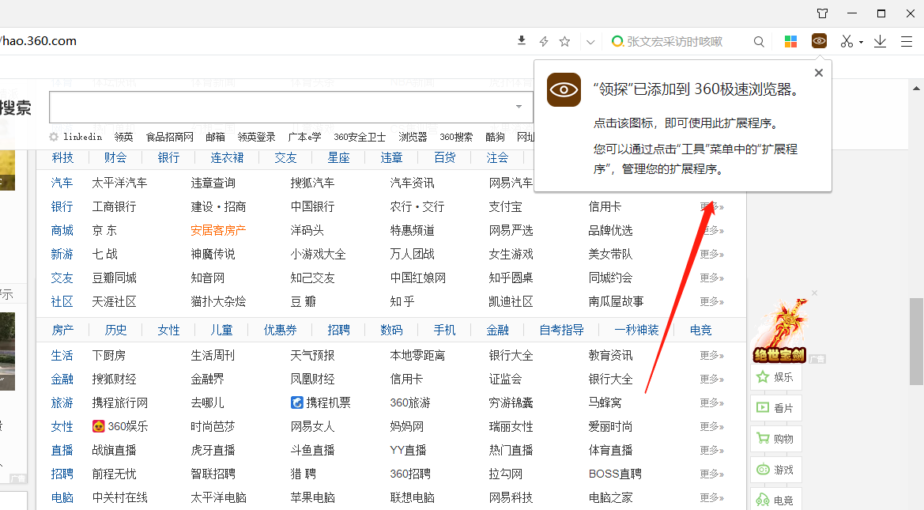Expand 更多 in the 交友 row
This screenshot has height=510, width=924.
coord(712,278)
